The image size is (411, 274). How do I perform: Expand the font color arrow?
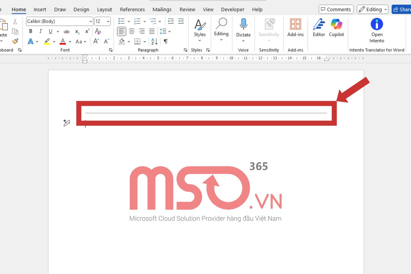point(70,41)
